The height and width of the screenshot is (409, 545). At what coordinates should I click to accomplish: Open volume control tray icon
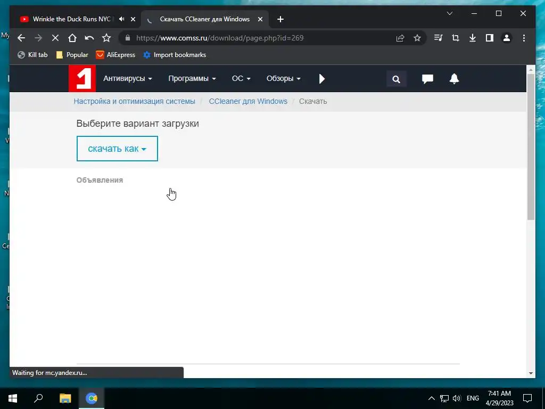coord(457,398)
